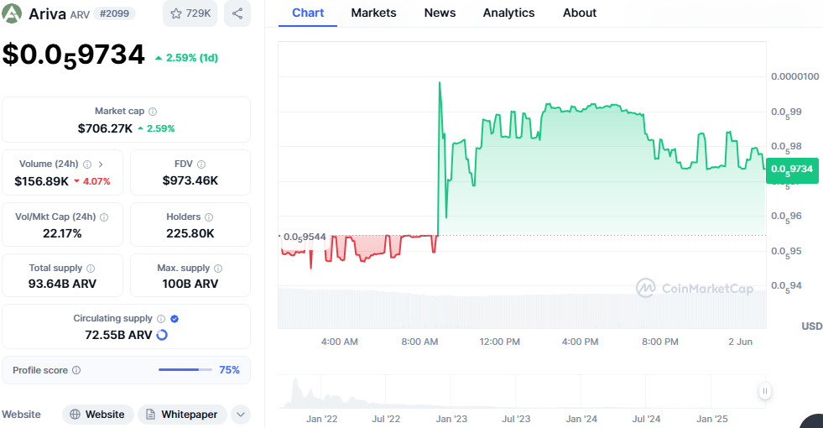
Task: Click the Profile score progress bar
Action: tap(185, 370)
